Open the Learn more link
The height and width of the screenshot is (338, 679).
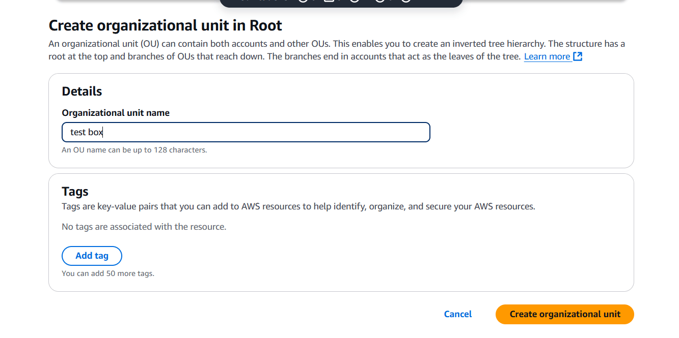[547, 56]
